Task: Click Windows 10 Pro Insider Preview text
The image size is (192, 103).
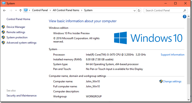Action: [72, 33]
